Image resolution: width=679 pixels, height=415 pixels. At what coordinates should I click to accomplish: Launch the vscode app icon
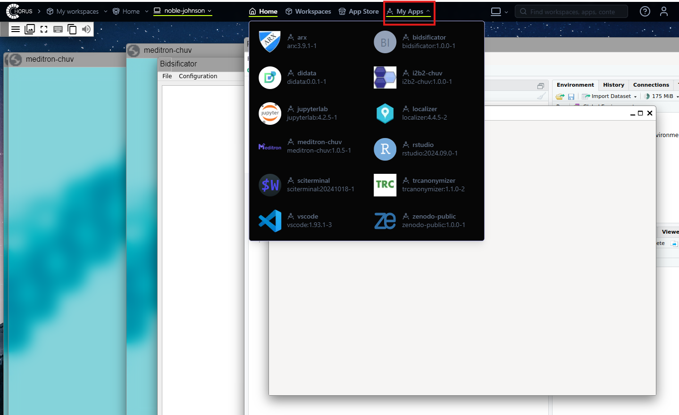(x=270, y=221)
